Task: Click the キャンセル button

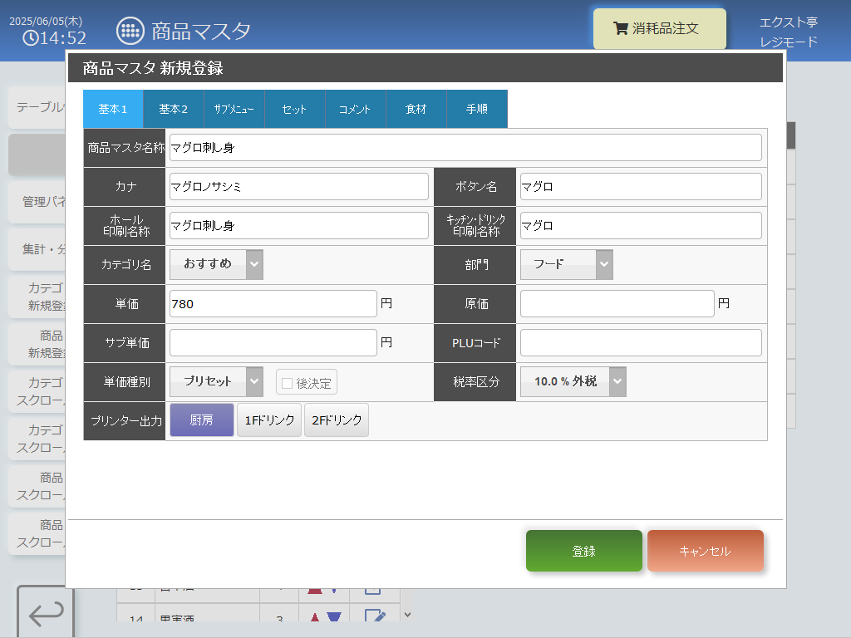Action: pos(705,551)
